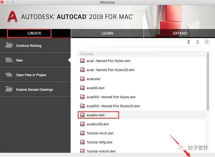Select New in the sidebar
215x157 pixels.
pos(35,60)
